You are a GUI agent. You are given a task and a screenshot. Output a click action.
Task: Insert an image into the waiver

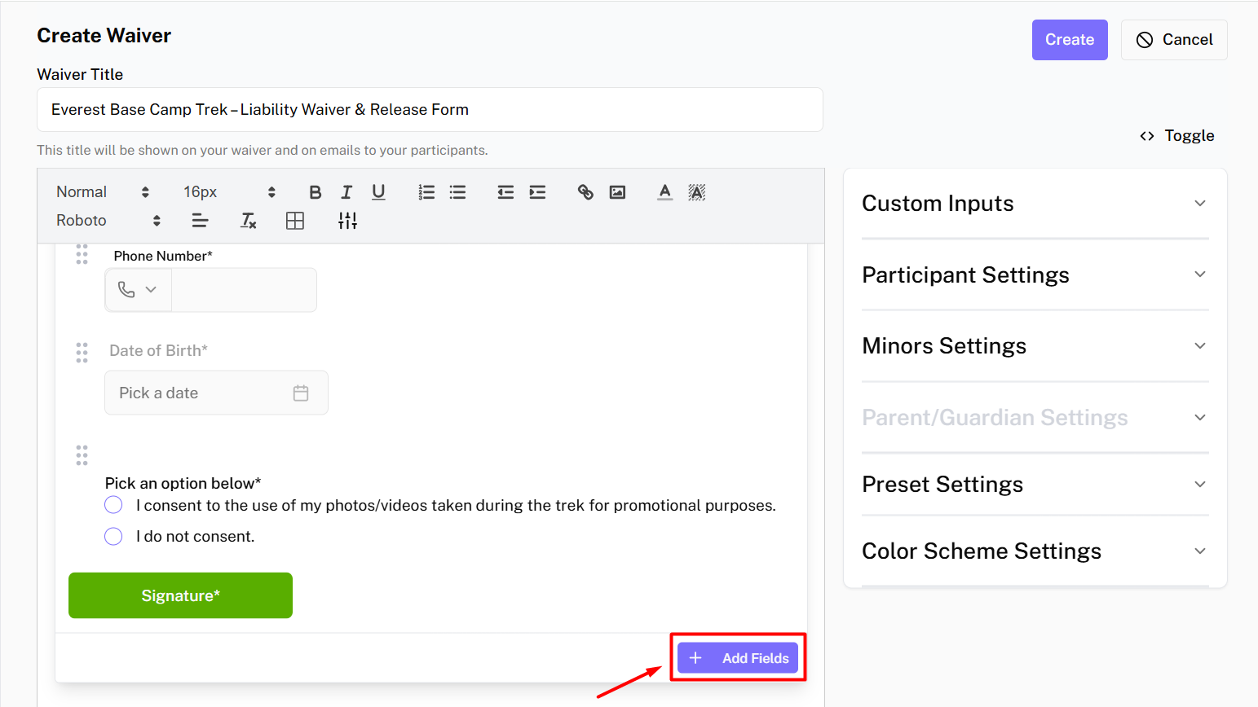[617, 192]
